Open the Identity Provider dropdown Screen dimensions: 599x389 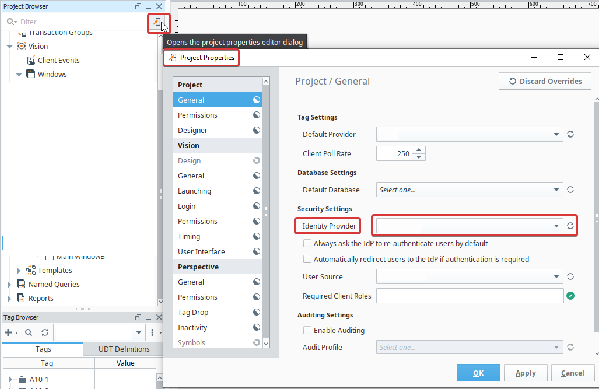(x=470, y=226)
